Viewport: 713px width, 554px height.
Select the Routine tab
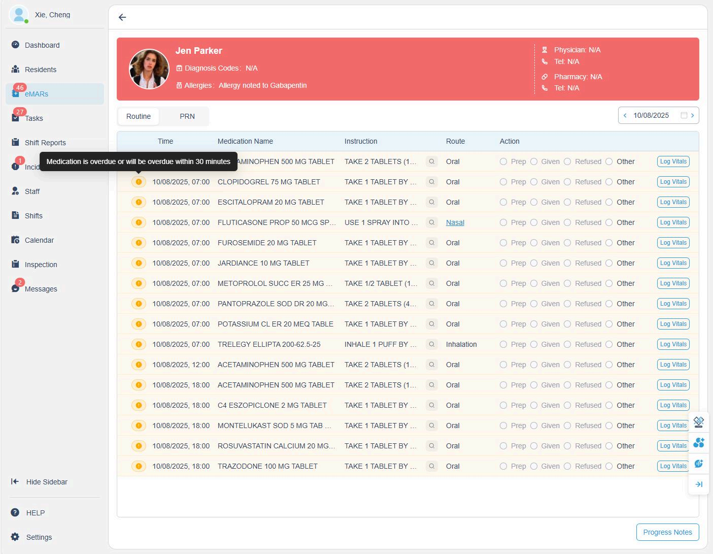(x=139, y=116)
